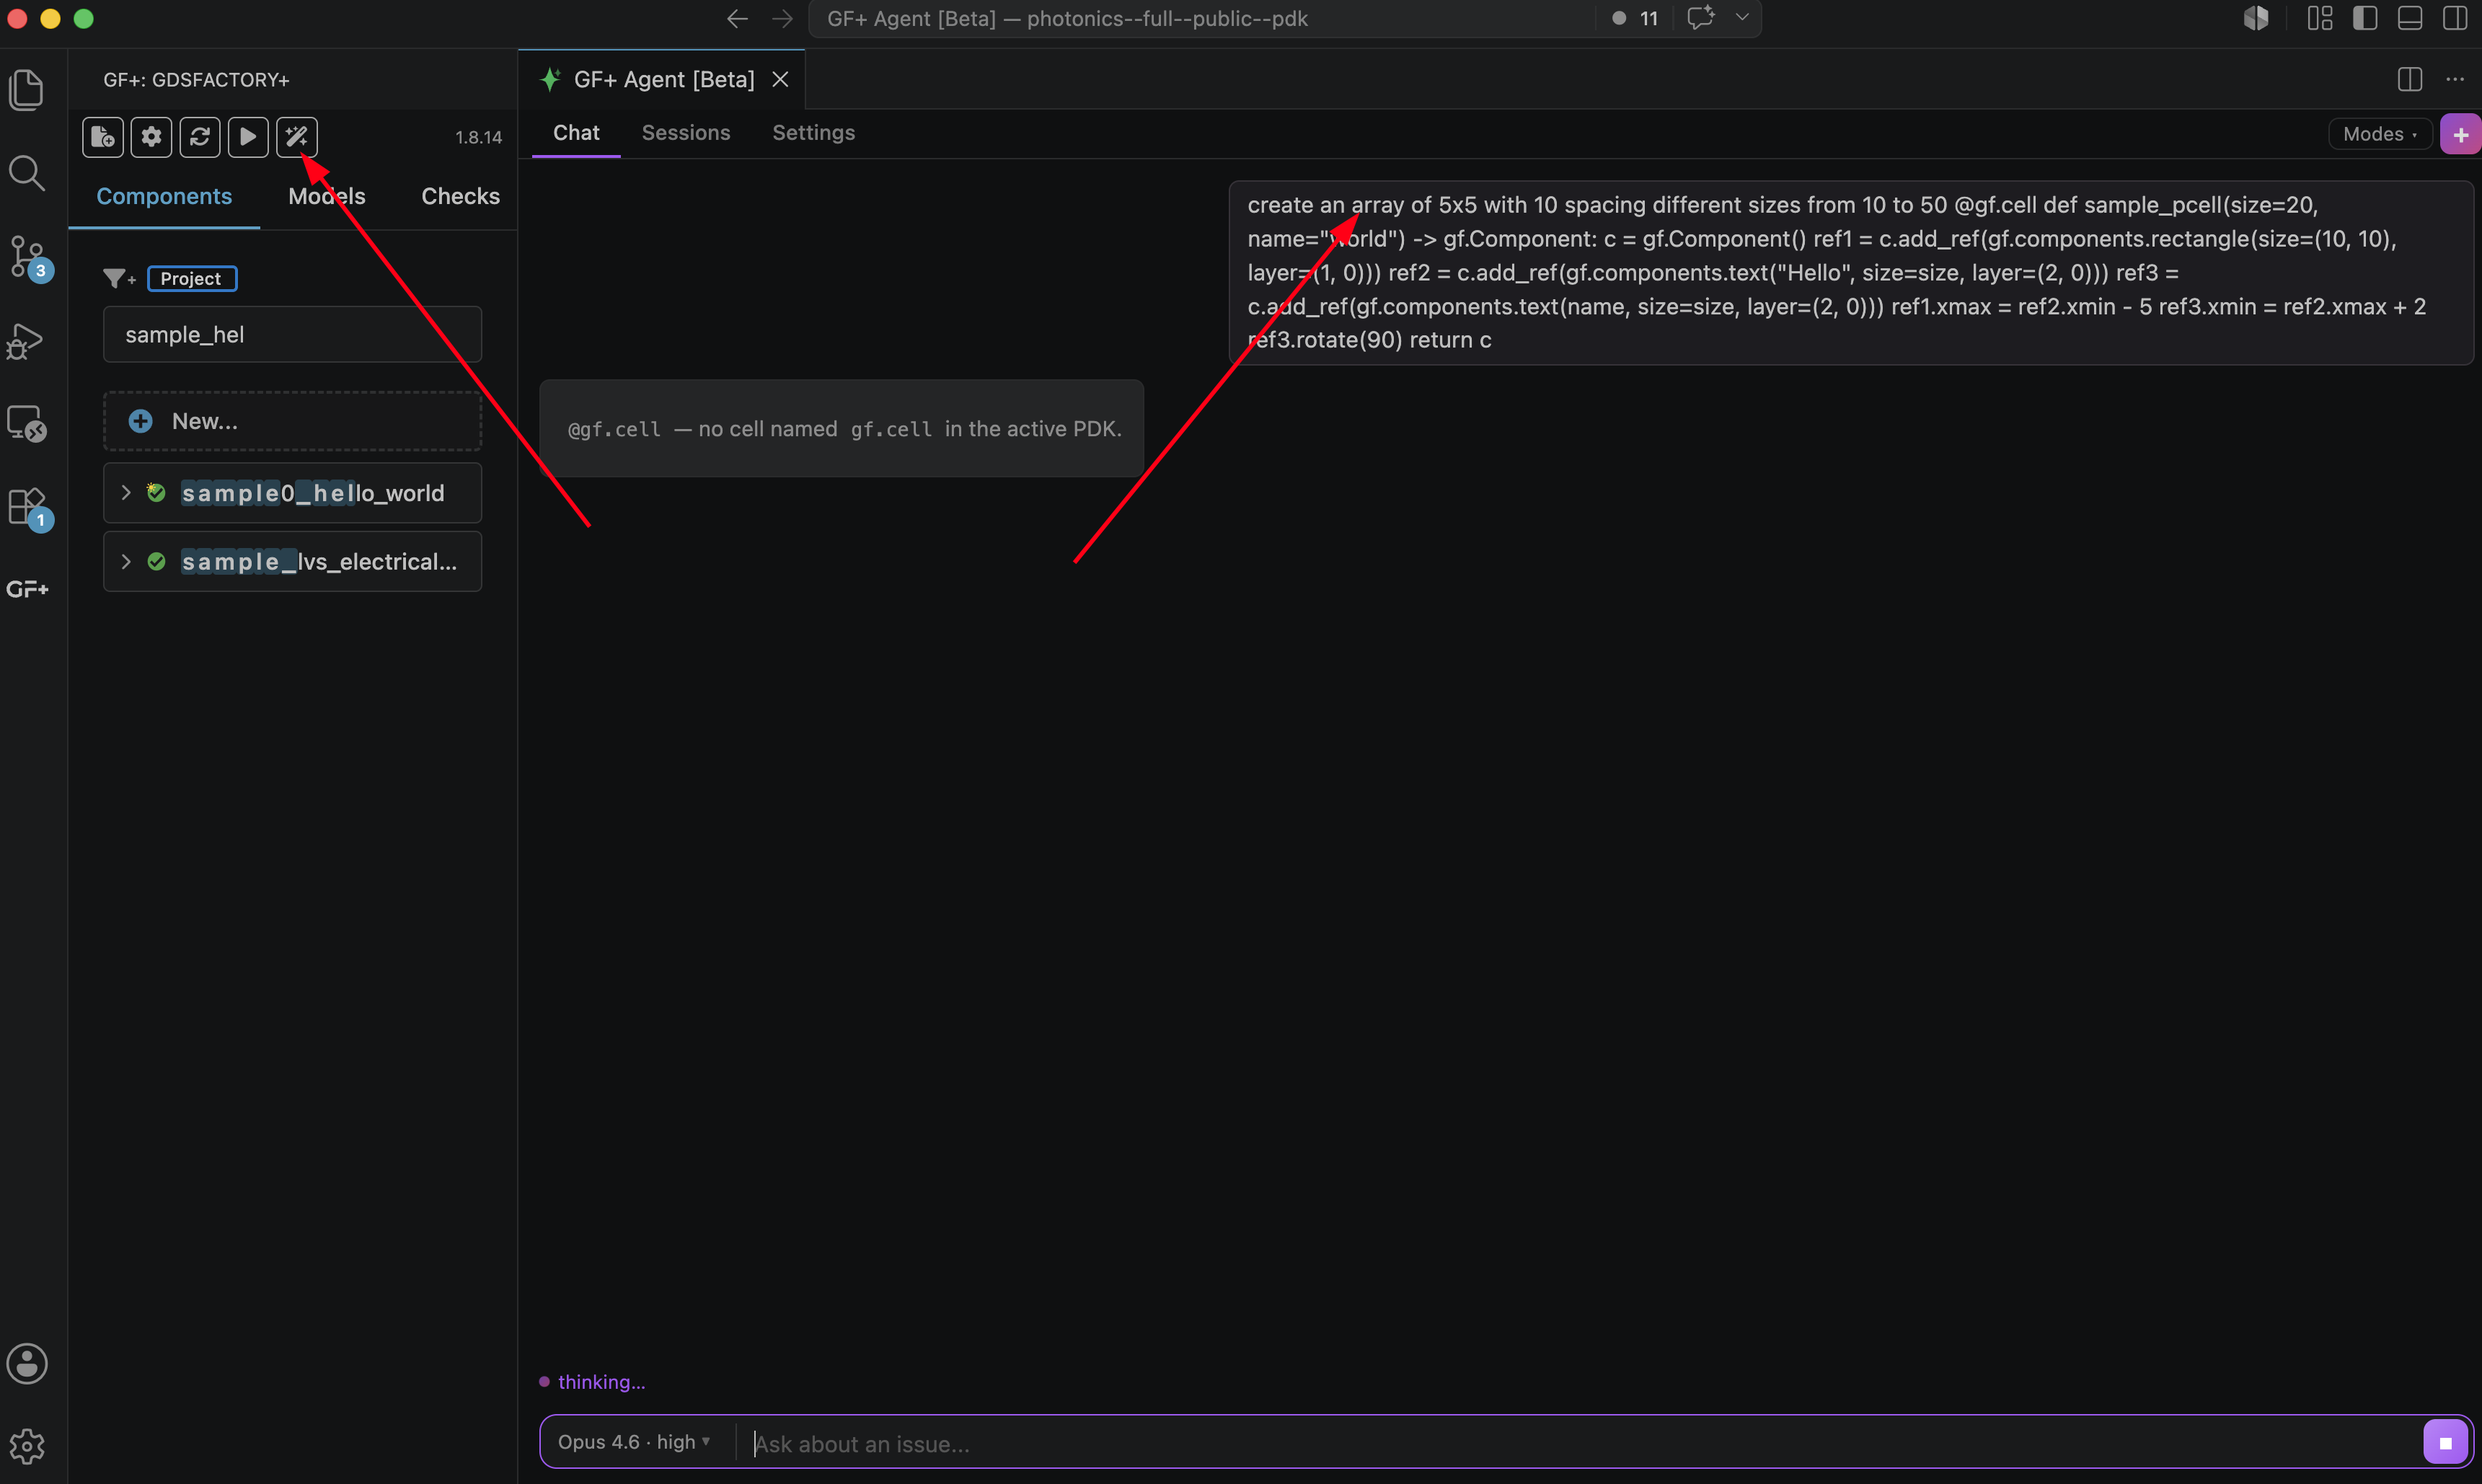This screenshot has width=2482, height=1484.
Task: Toggle the bottom panel
Action: click(2410, 18)
